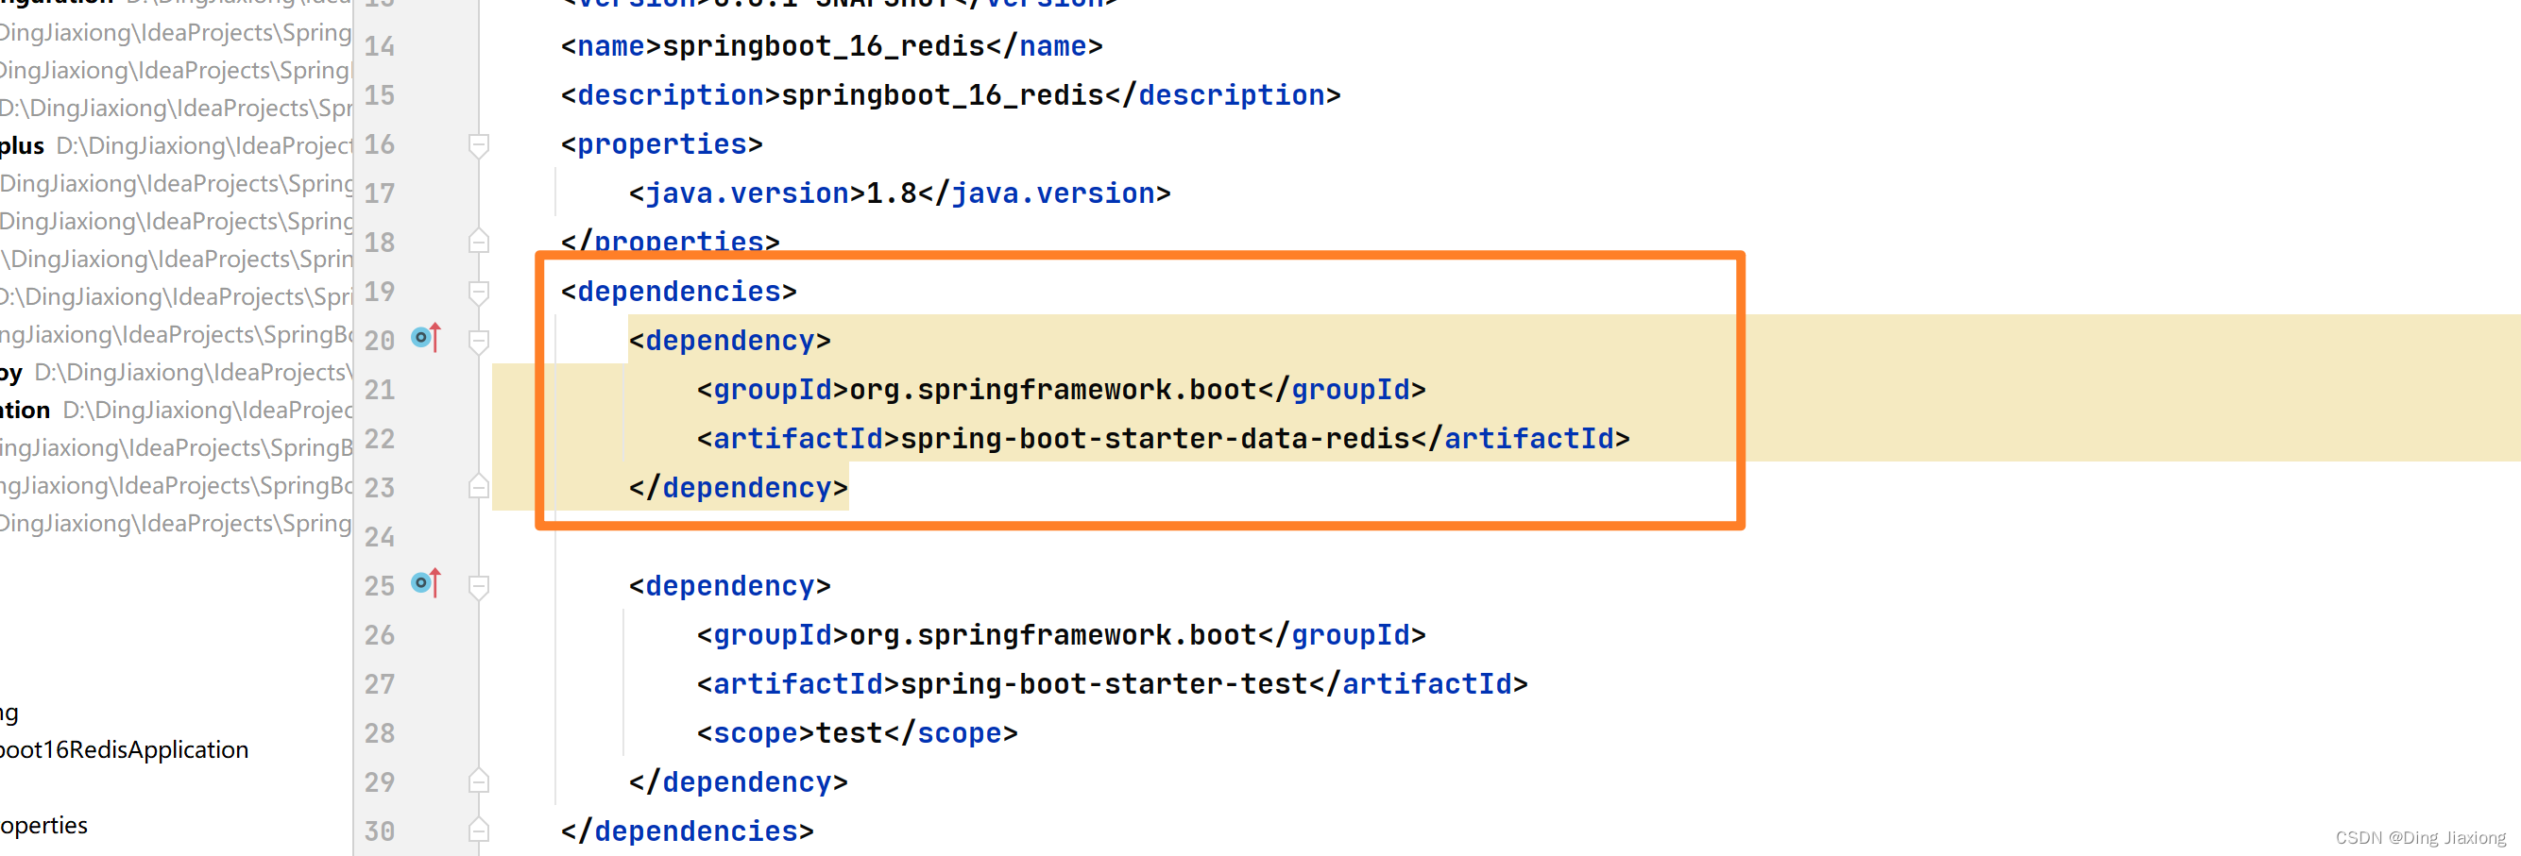The image size is (2521, 856).
Task: Click the fold end marker at line 23
Action: (x=479, y=486)
